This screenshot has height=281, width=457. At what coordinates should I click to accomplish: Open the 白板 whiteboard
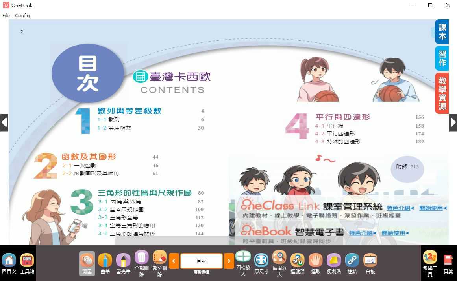tap(370, 264)
